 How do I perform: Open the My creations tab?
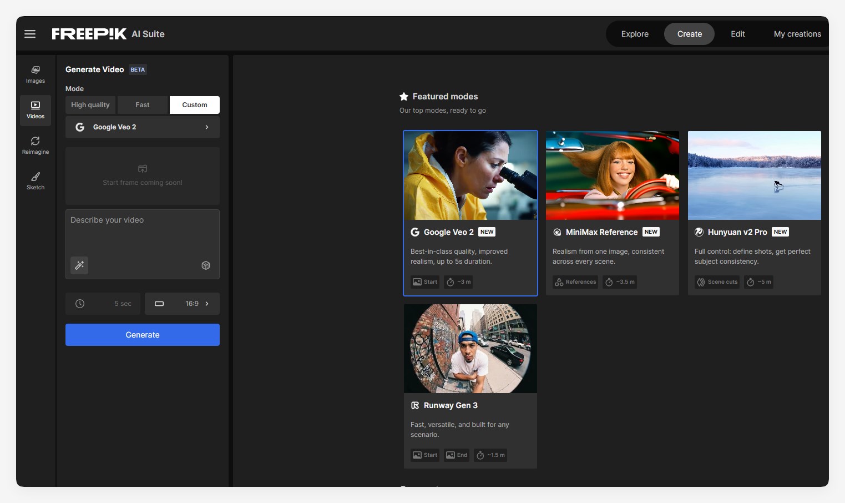click(797, 34)
